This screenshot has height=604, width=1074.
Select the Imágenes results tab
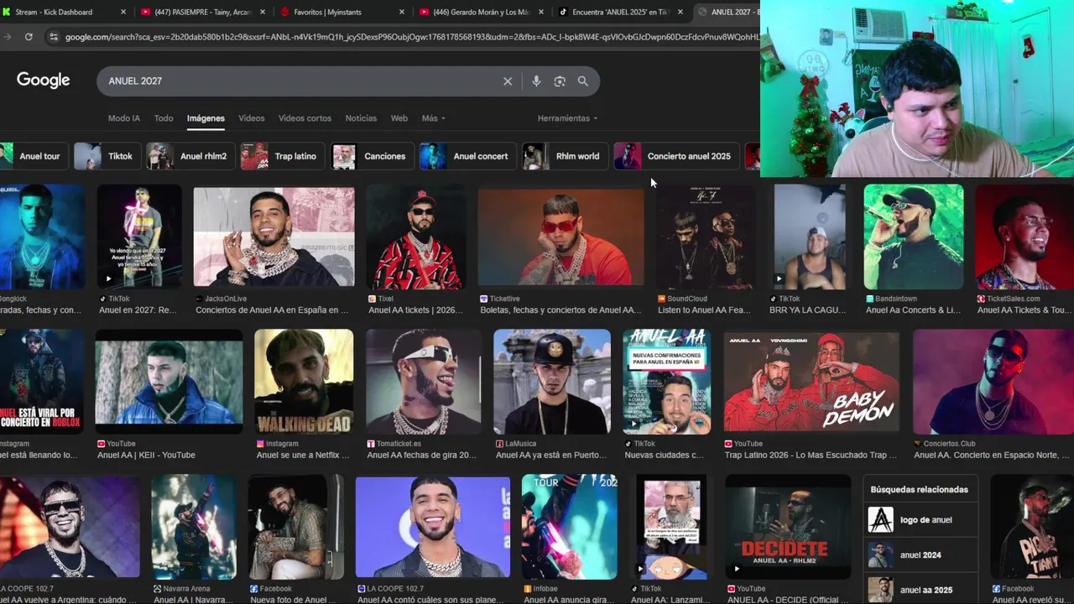(206, 118)
